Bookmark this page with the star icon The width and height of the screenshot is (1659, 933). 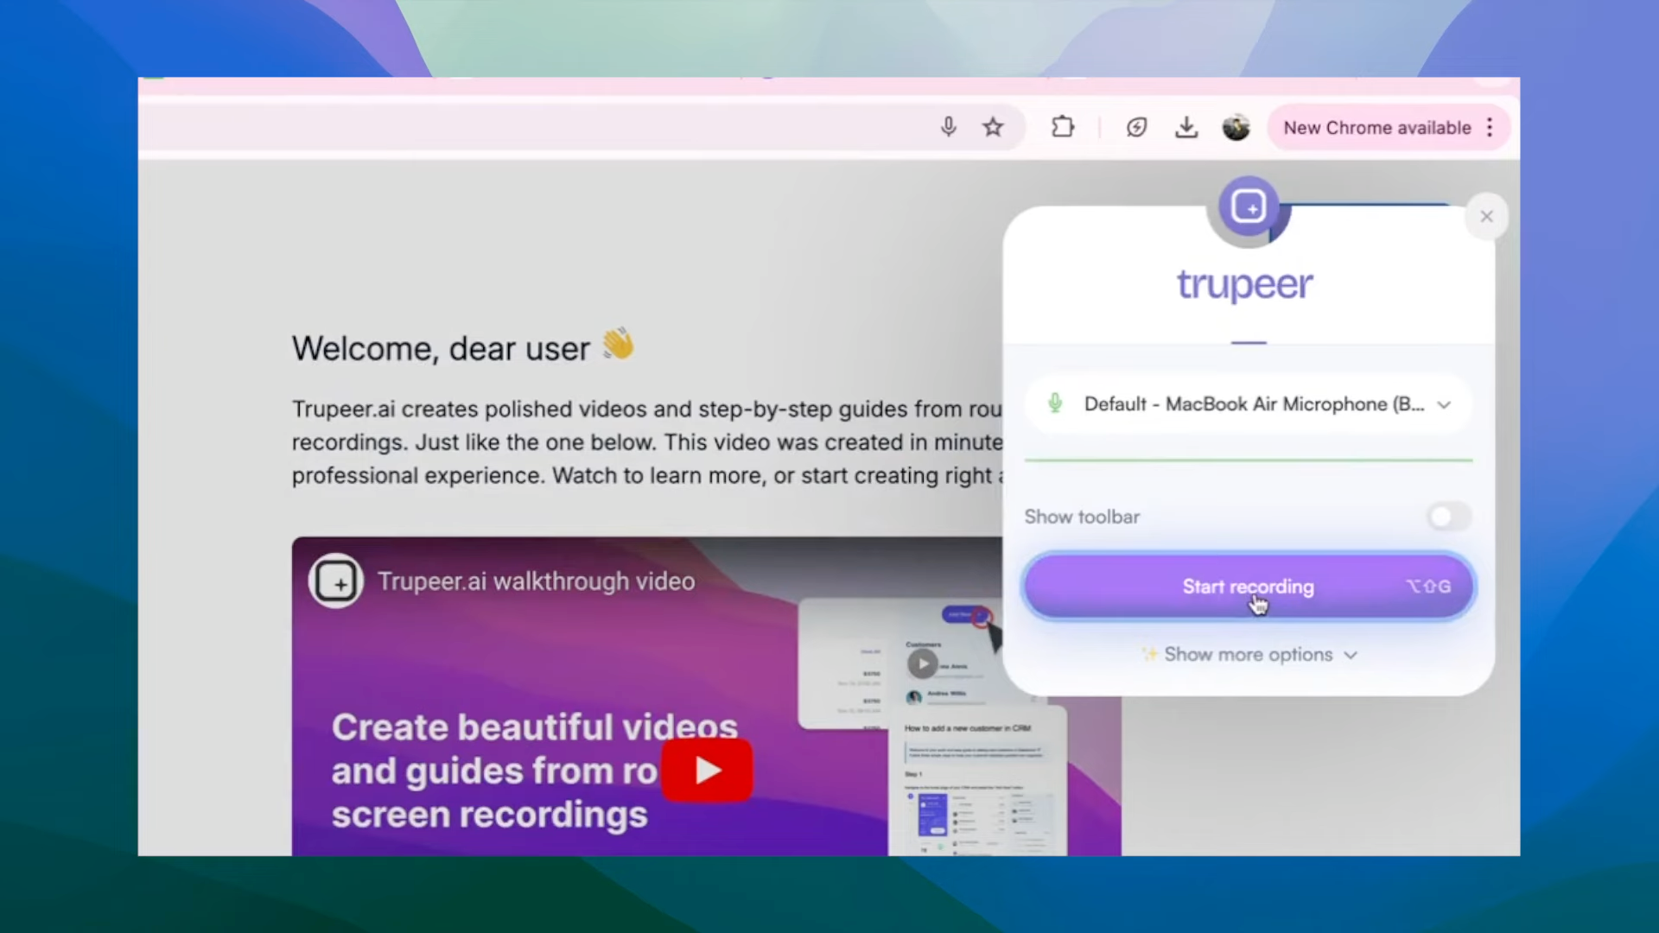pyautogui.click(x=993, y=127)
